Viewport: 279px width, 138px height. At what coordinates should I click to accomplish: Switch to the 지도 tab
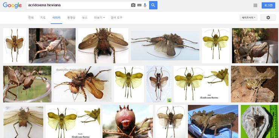click(43, 18)
